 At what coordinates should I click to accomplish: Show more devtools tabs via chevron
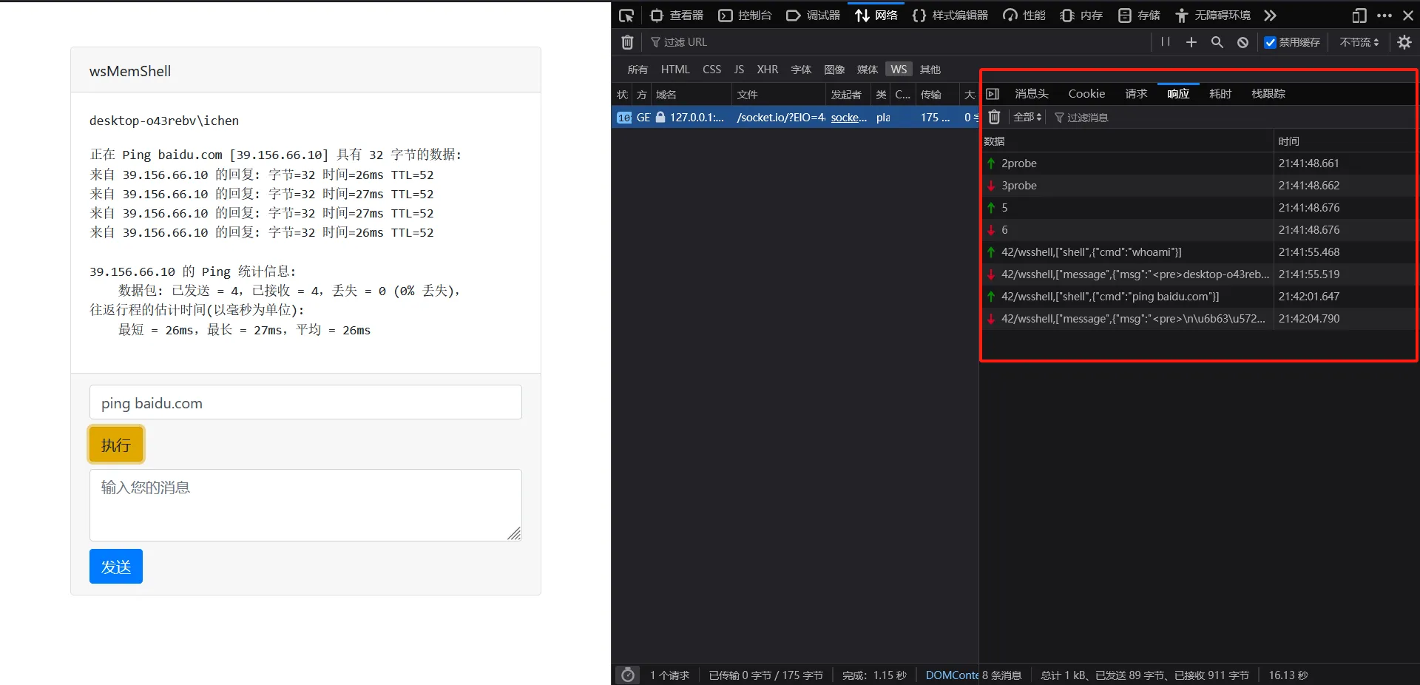(1270, 16)
